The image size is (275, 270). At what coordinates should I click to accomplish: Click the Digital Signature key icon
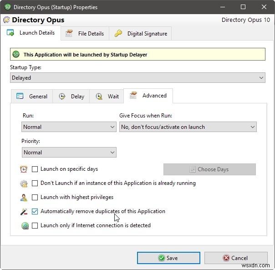point(118,33)
